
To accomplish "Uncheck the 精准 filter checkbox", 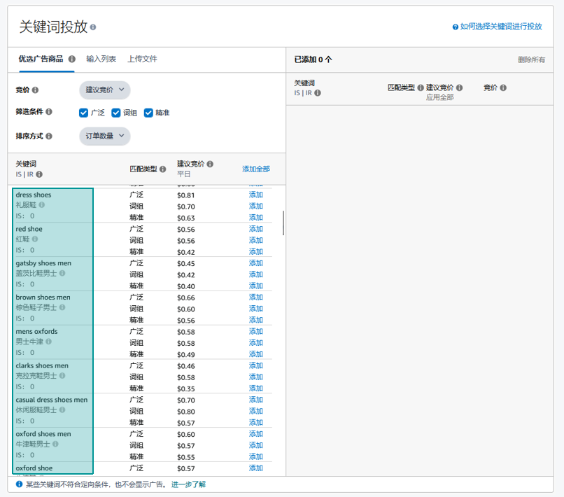I will 148,113.
